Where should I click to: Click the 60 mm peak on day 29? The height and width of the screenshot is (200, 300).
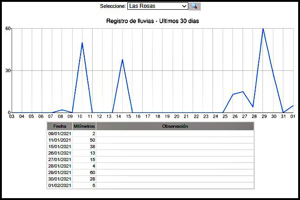click(263, 29)
